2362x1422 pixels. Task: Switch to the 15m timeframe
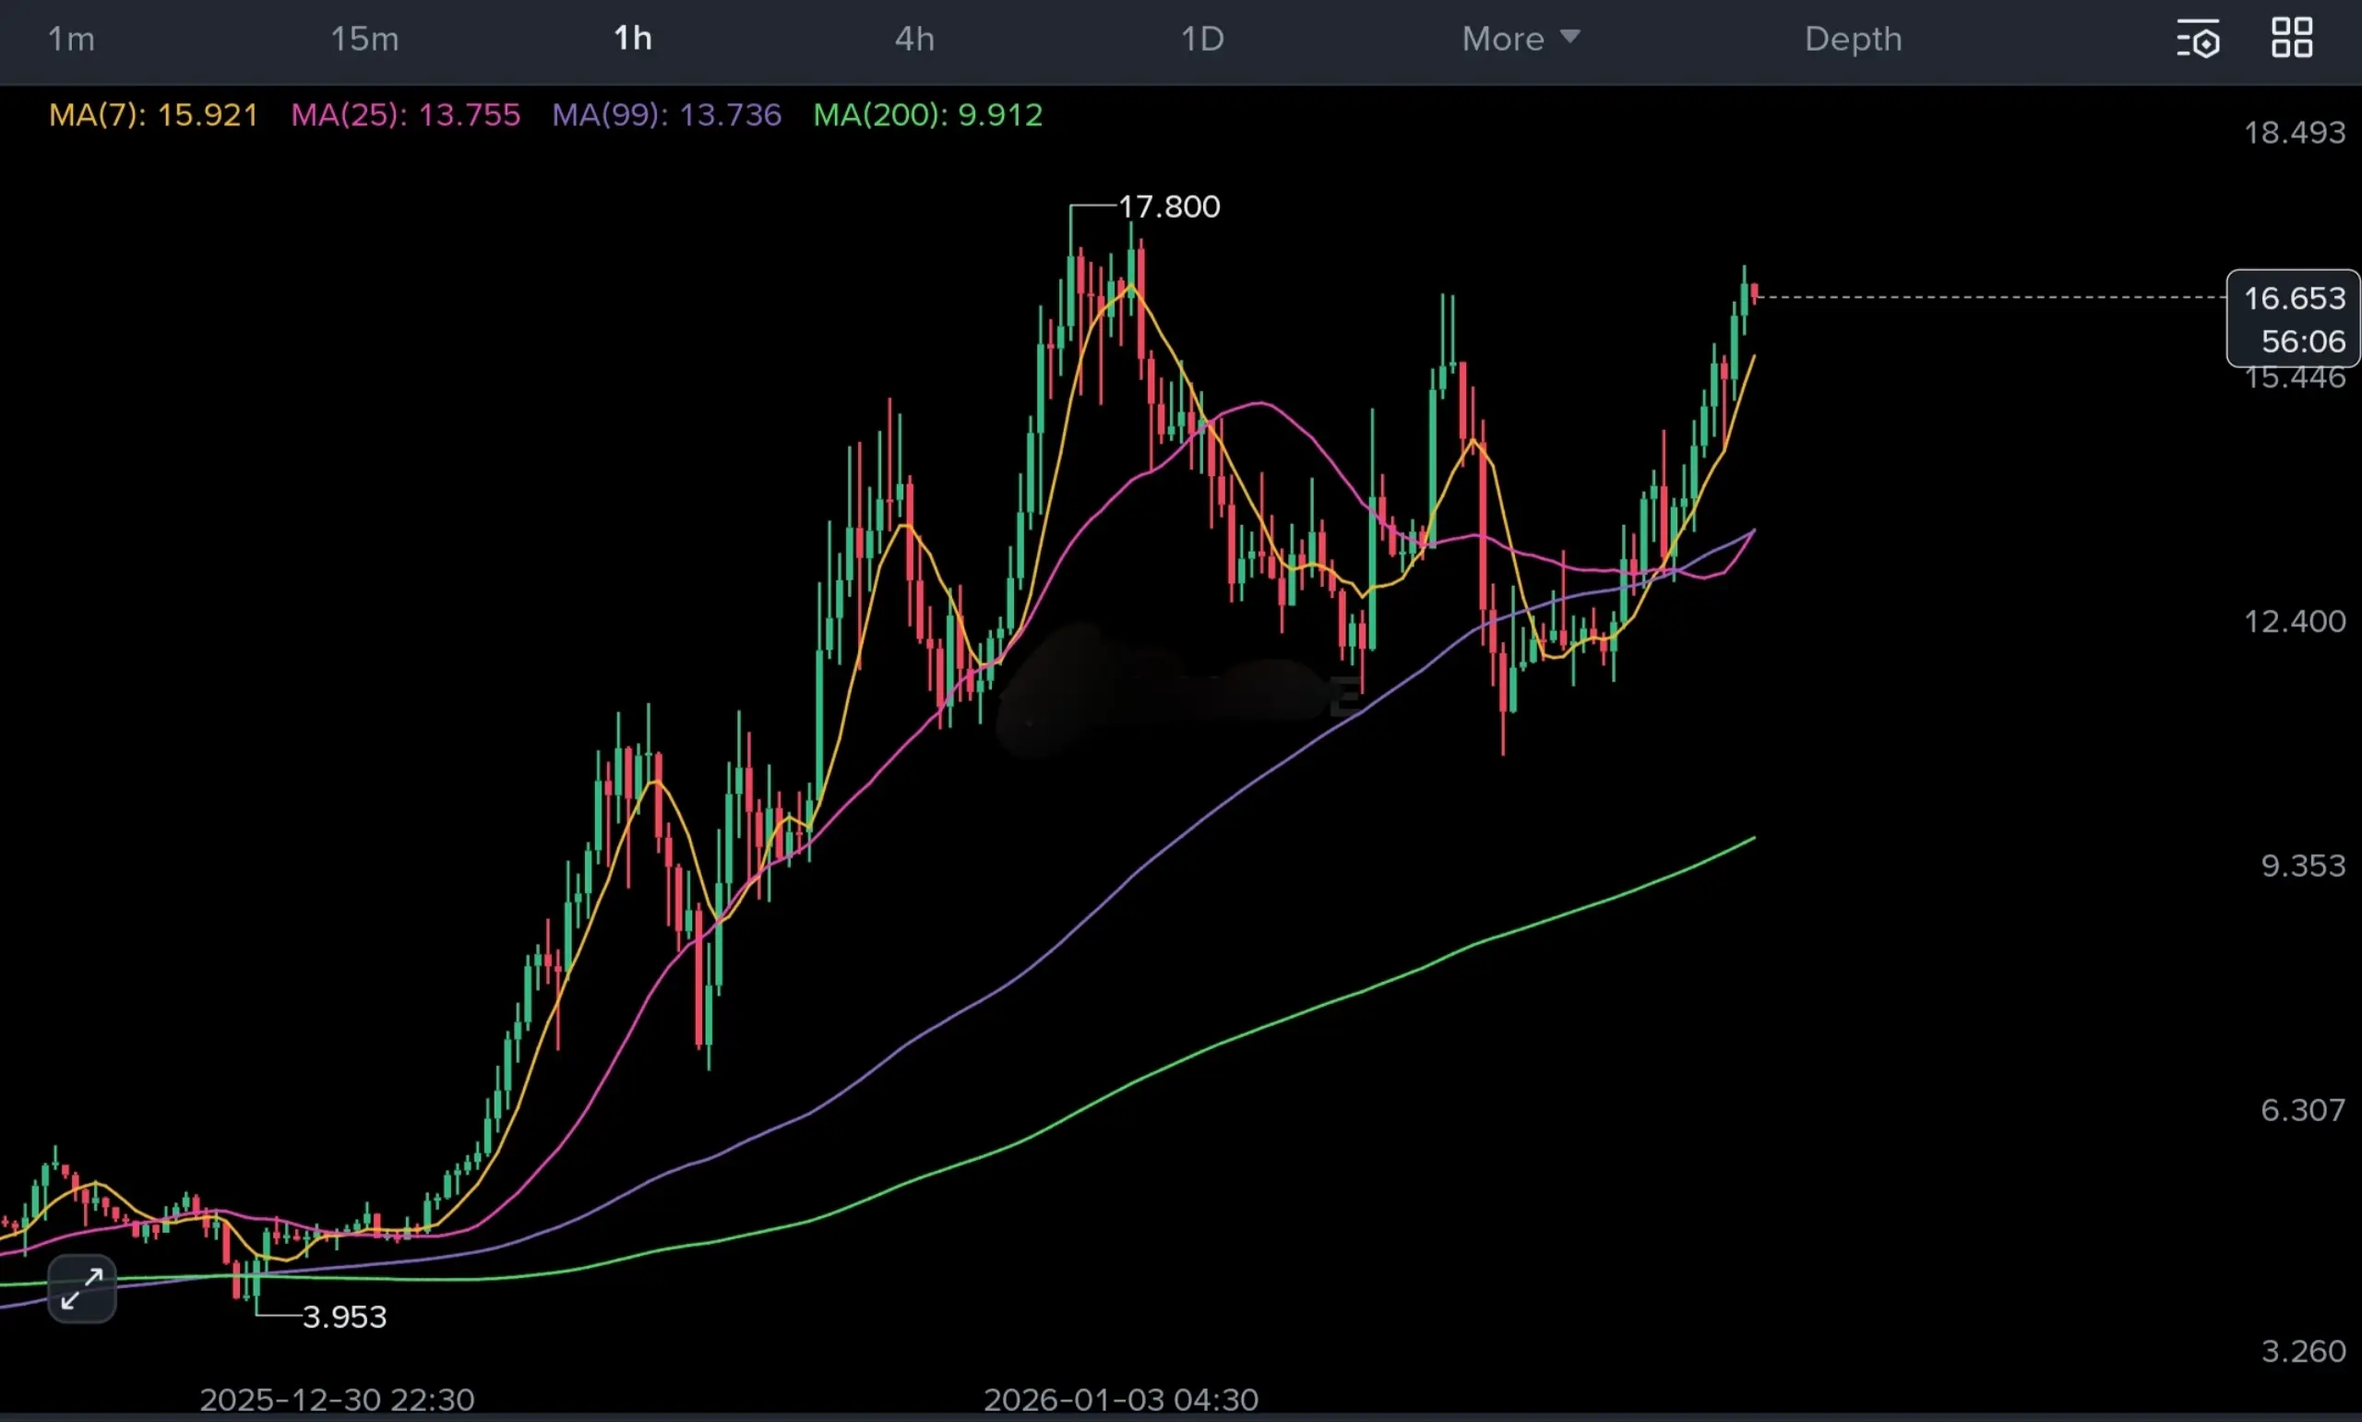point(364,40)
